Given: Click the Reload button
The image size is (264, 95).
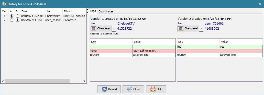Looking at the screenshot, I should click(x=109, y=89).
